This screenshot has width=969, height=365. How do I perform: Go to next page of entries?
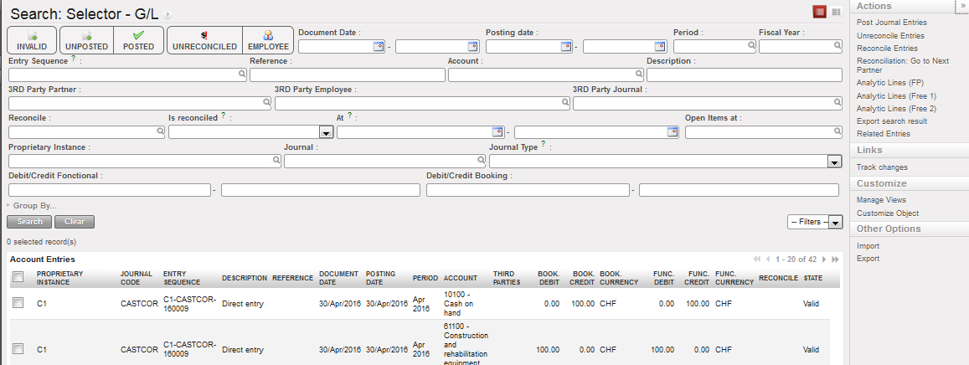[x=824, y=260]
